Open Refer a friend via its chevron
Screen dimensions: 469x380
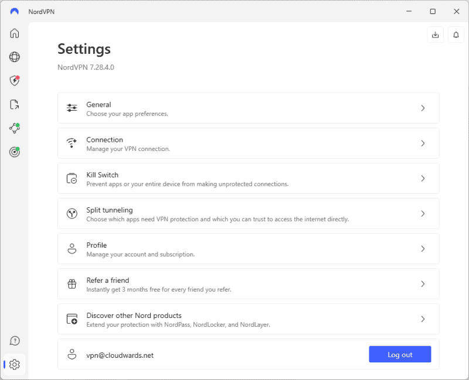(x=423, y=284)
